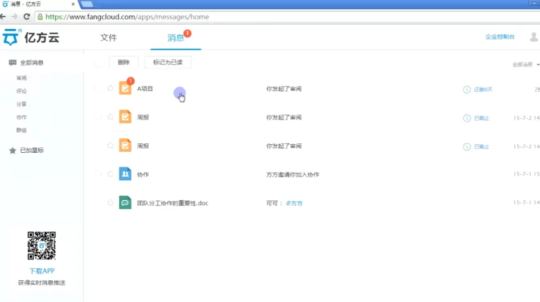Switch to the 文件 tab

point(108,37)
